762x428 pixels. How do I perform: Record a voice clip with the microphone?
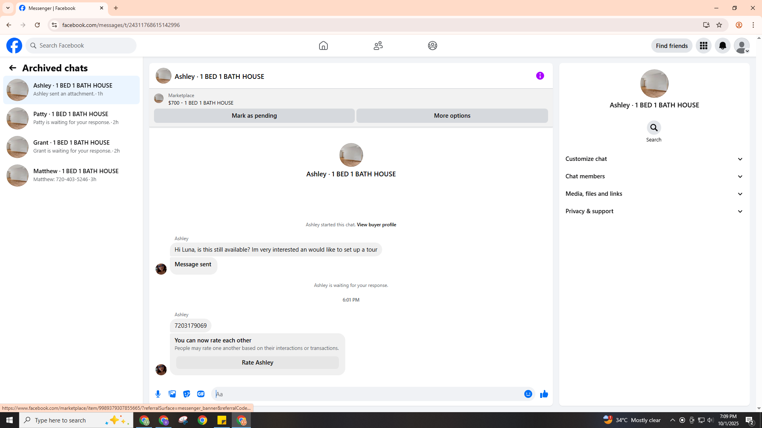(x=158, y=394)
